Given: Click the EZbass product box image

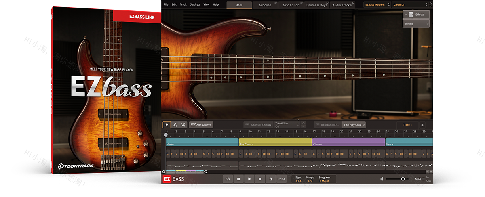Looking at the screenshot, I should point(106,92).
